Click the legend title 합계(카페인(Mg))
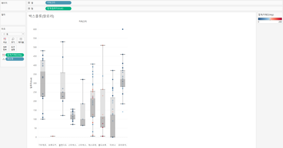The image size is (283, 148). tap(266, 15)
